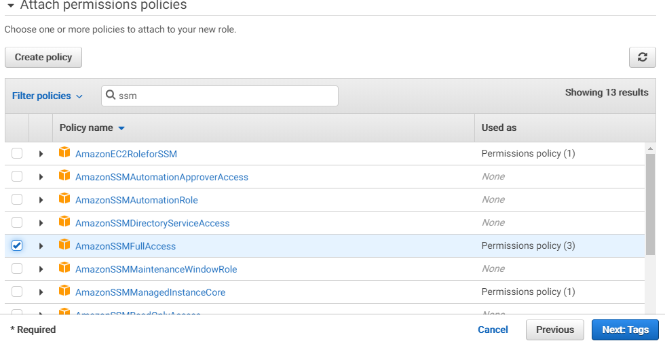Screen dimensions: 665x341
Task: Open the AmazonSSMManagedInstanceCore link
Action: click(x=150, y=292)
